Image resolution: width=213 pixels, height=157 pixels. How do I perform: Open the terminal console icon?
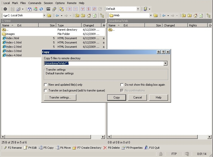49,9
